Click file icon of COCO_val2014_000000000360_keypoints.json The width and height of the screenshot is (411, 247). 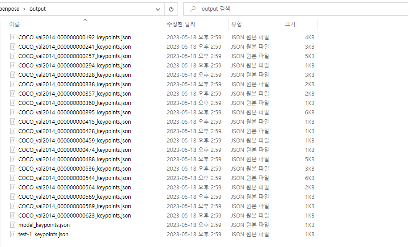[13, 103]
